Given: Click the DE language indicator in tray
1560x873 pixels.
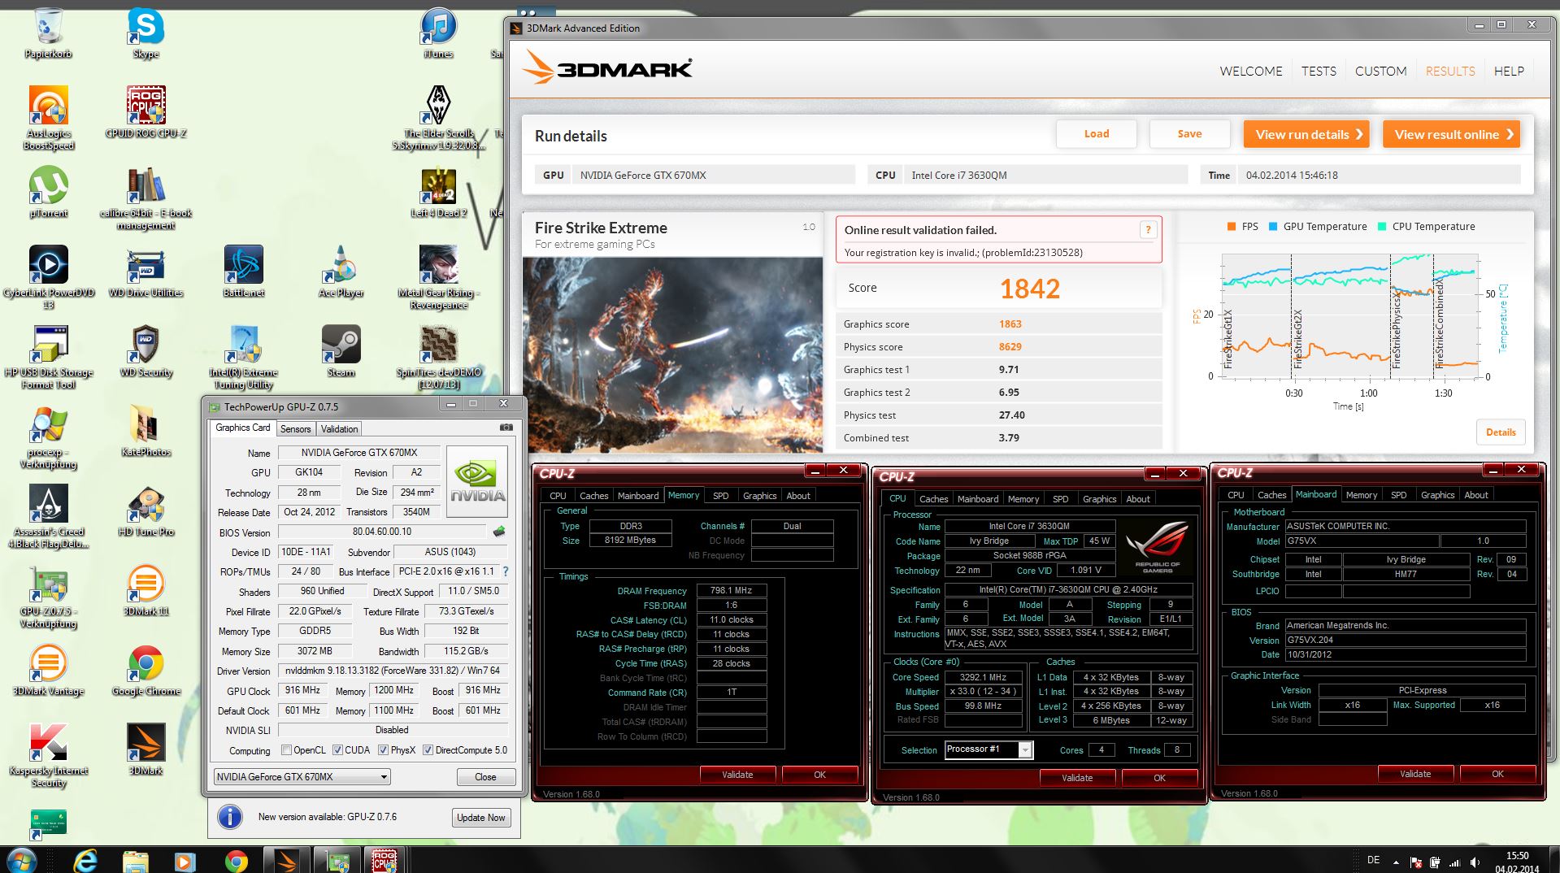Looking at the screenshot, I should [x=1373, y=860].
